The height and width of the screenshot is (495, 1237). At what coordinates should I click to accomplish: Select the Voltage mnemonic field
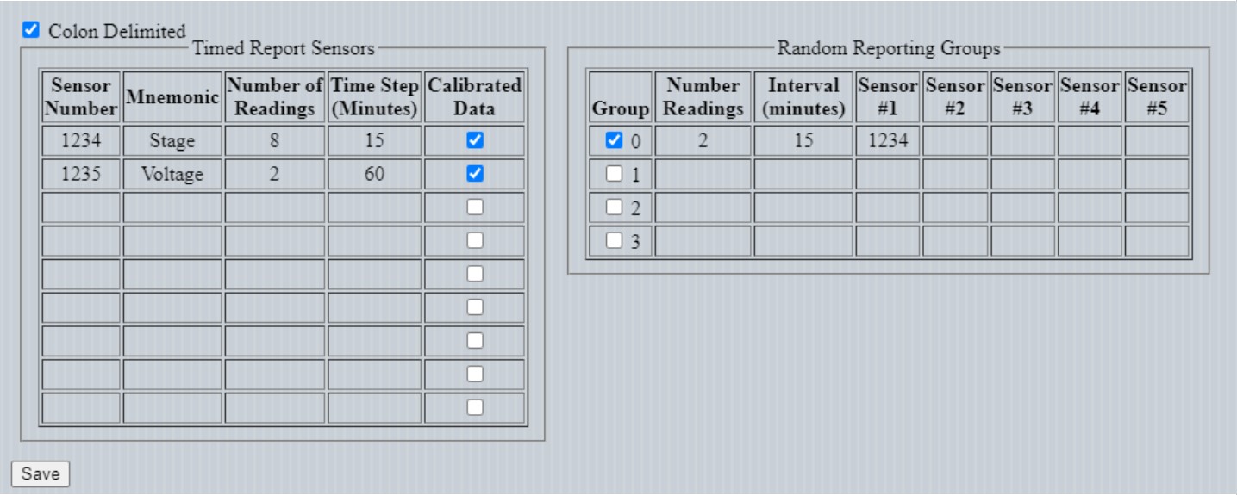point(172,174)
